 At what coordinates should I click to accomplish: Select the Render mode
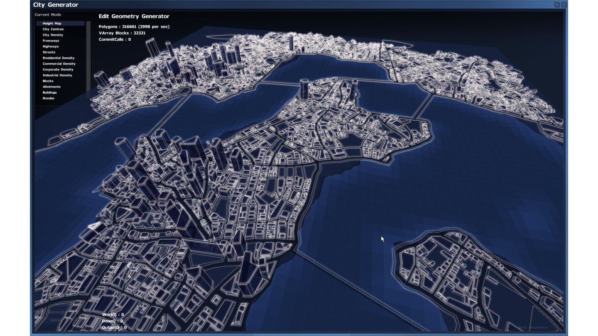click(x=49, y=98)
